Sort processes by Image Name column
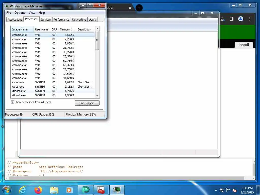This screenshot has height=195, width=260. [22, 29]
